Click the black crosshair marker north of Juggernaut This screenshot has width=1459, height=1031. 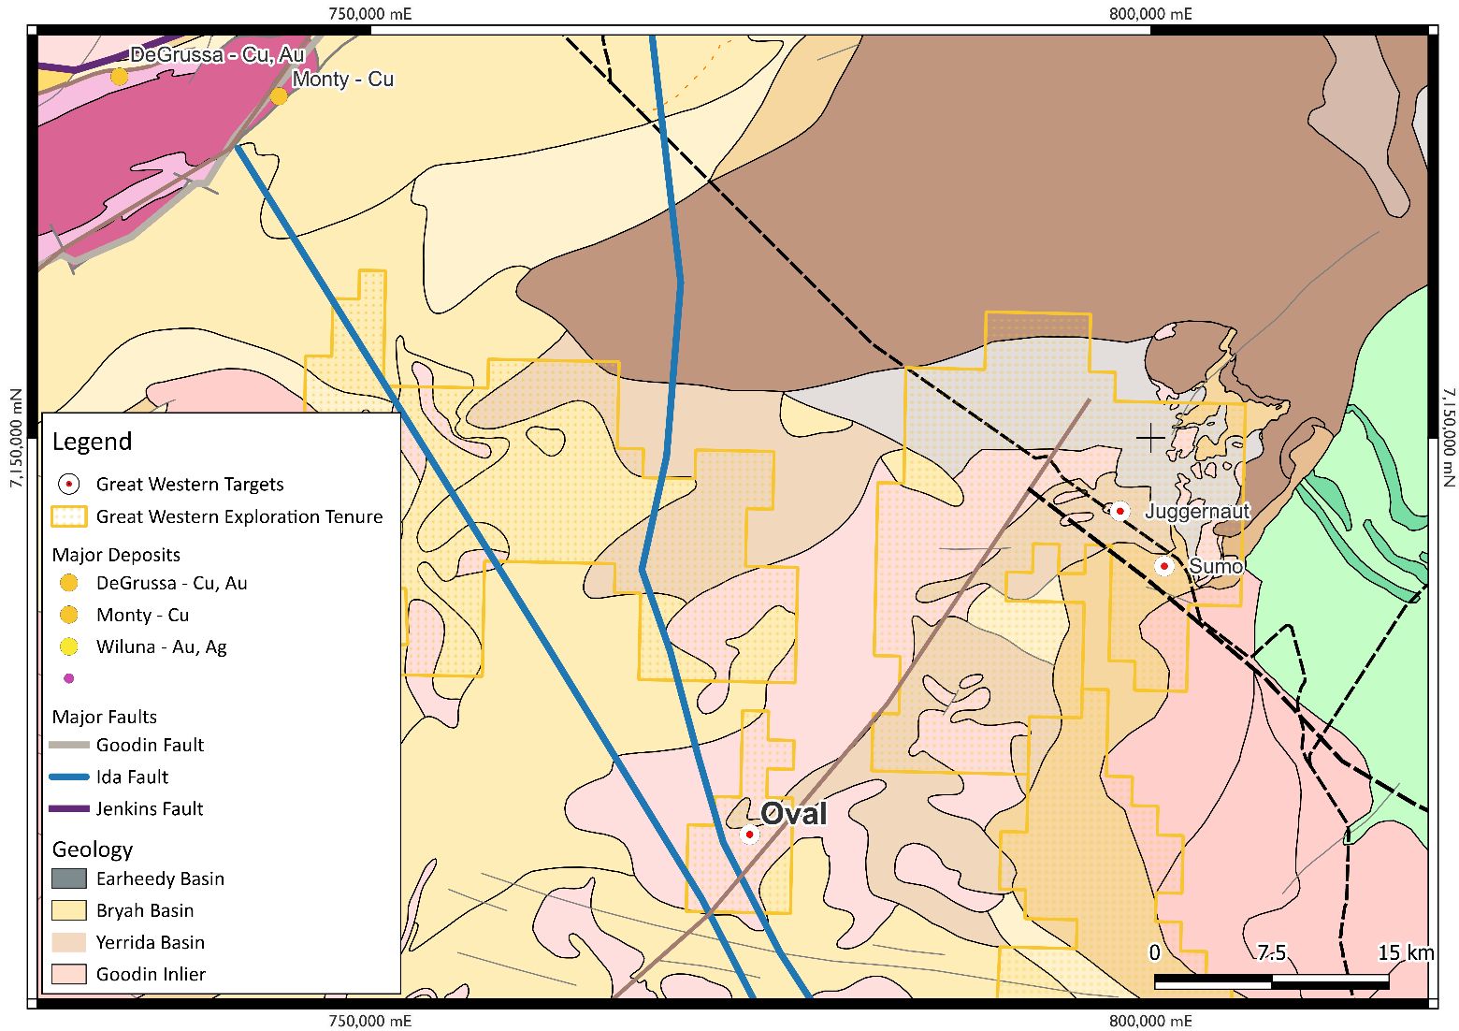click(x=1150, y=437)
